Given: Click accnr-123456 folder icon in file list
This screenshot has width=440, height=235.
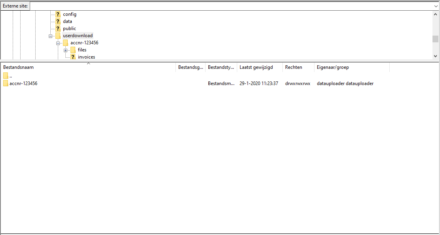Looking at the screenshot, I should click(x=6, y=83).
